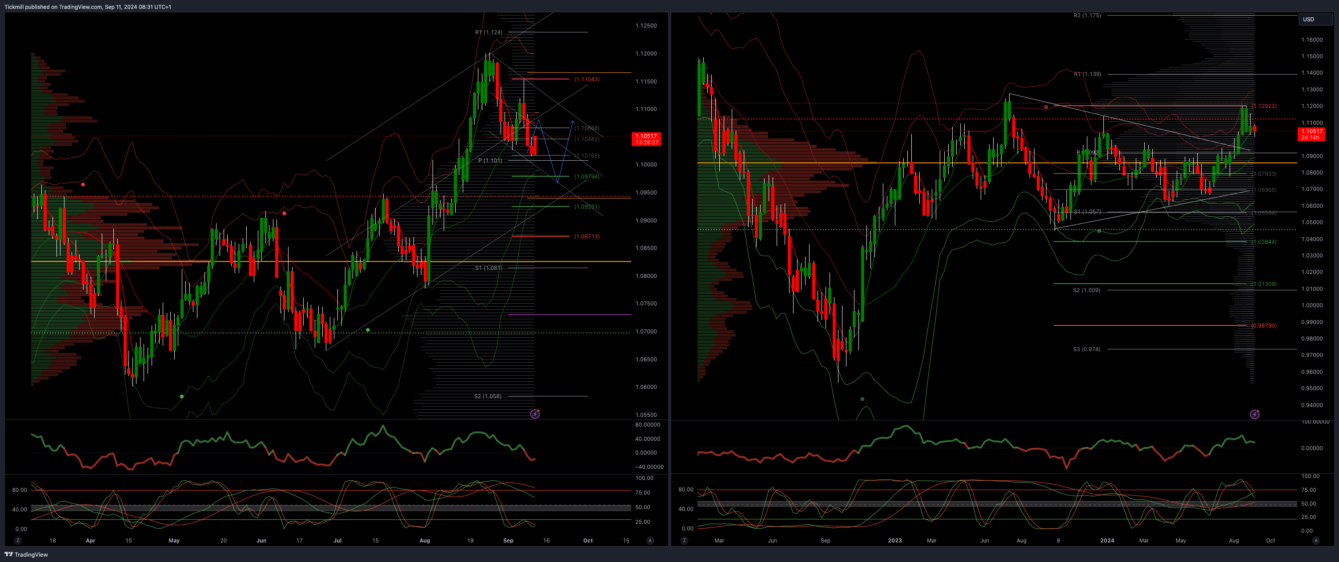Viewport: 1339px width, 562px height.
Task: Click the 2023 year on right time axis
Action: [x=894, y=540]
